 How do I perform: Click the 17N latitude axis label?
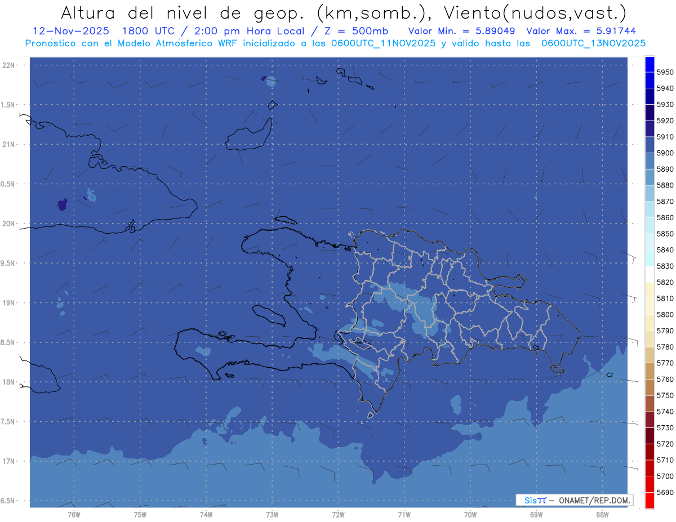tap(8, 461)
